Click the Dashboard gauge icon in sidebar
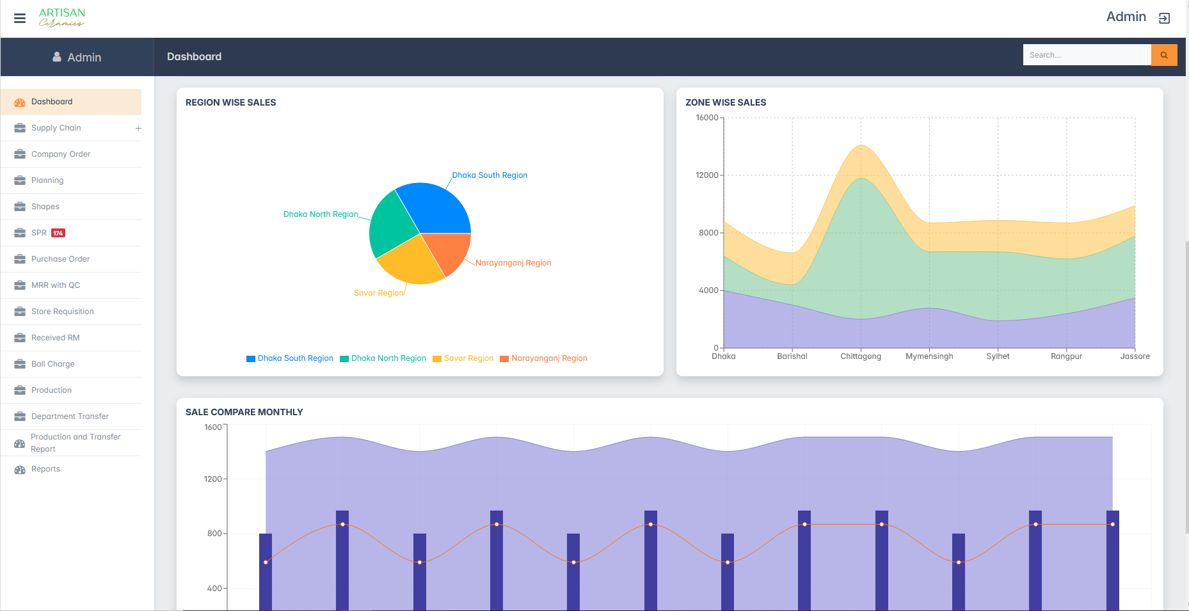This screenshot has width=1189, height=611. [x=20, y=102]
